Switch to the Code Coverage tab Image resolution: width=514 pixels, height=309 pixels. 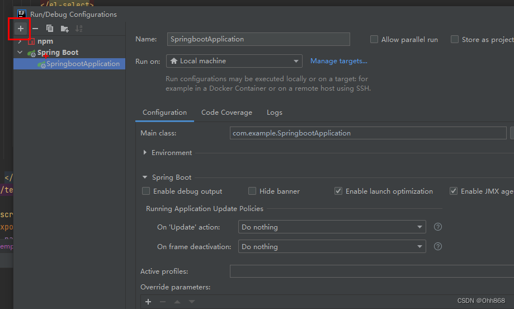pos(227,113)
